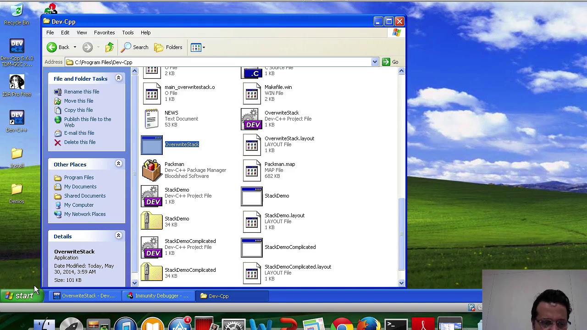Click the Windows Start button
Image resolution: width=587 pixels, height=330 pixels.
pyautogui.click(x=21, y=296)
